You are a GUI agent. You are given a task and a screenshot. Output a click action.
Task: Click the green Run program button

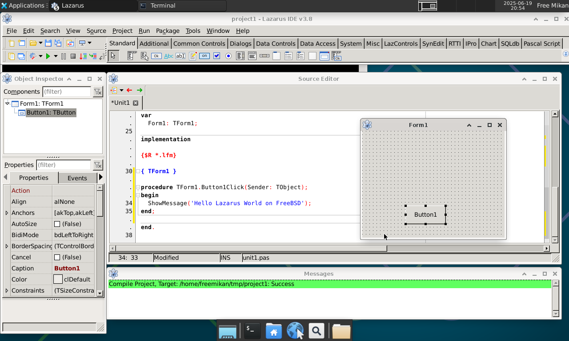(x=48, y=56)
